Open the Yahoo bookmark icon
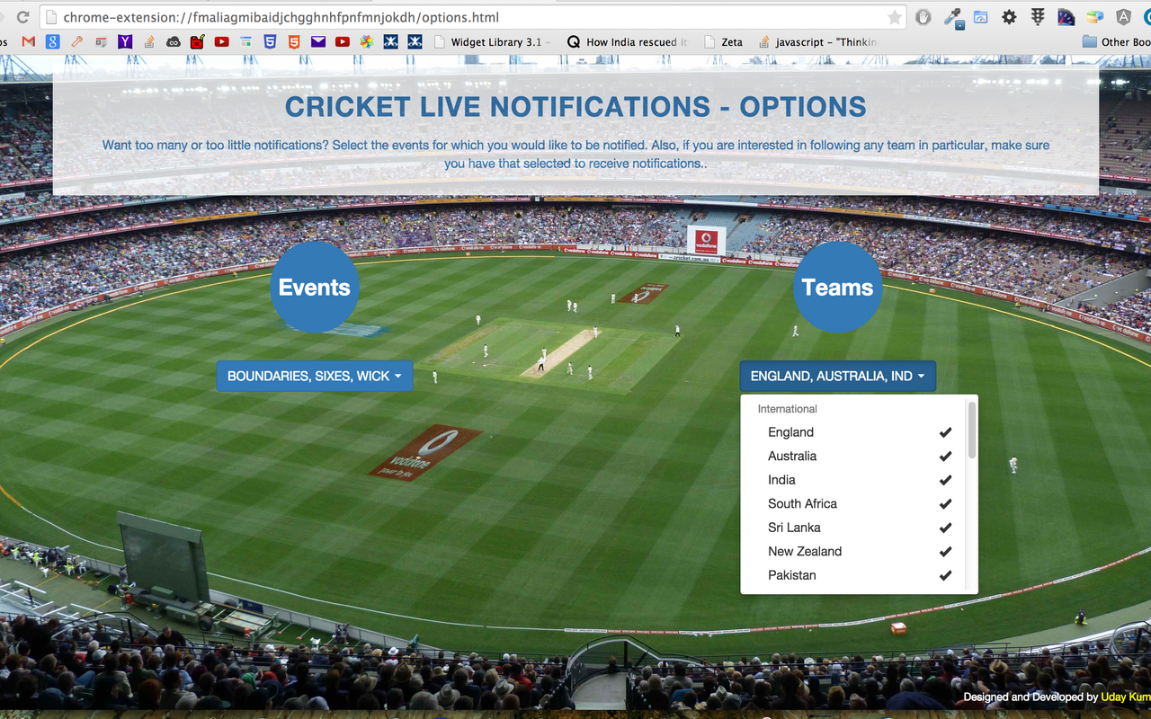The image size is (1151, 719). 125,41
